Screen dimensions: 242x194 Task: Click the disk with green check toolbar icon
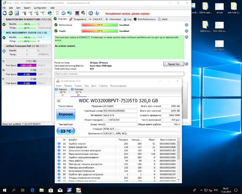click(x=36, y=13)
